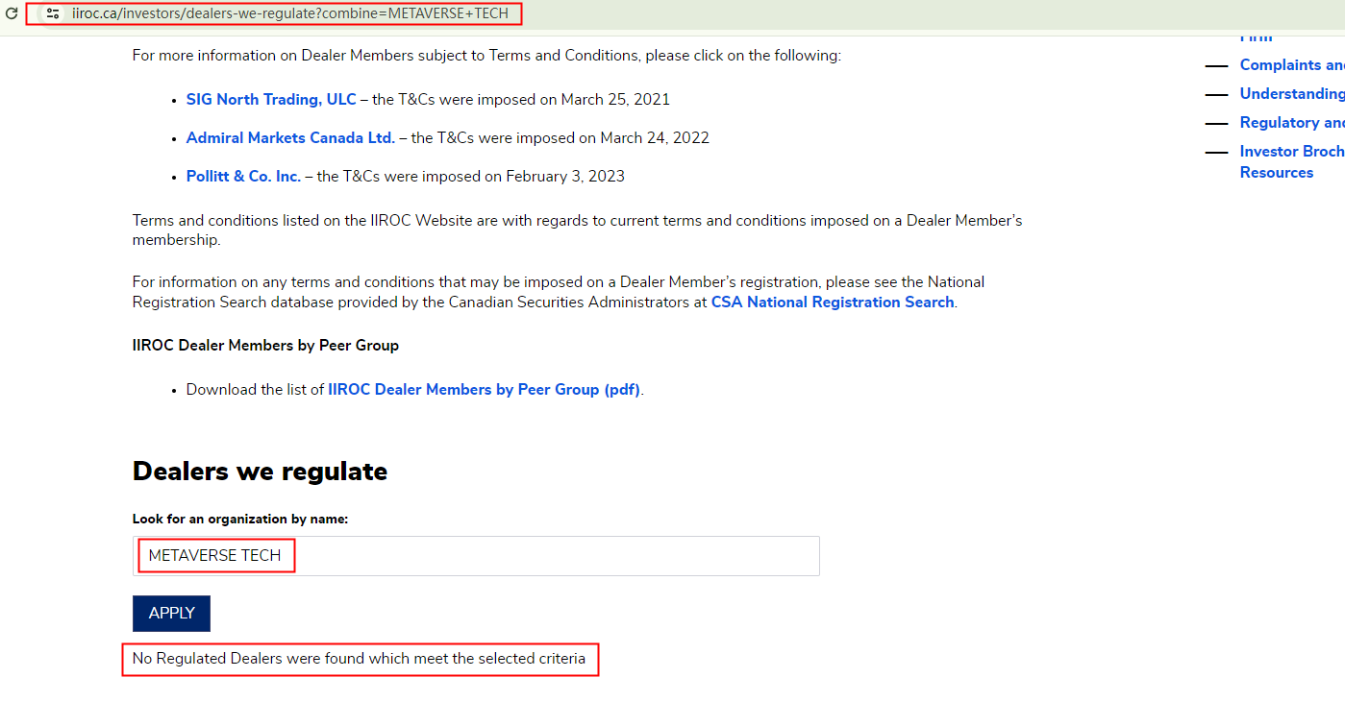Follow the Pollitt & Co. Inc. link
The width and height of the screenshot is (1345, 702).
click(x=243, y=177)
